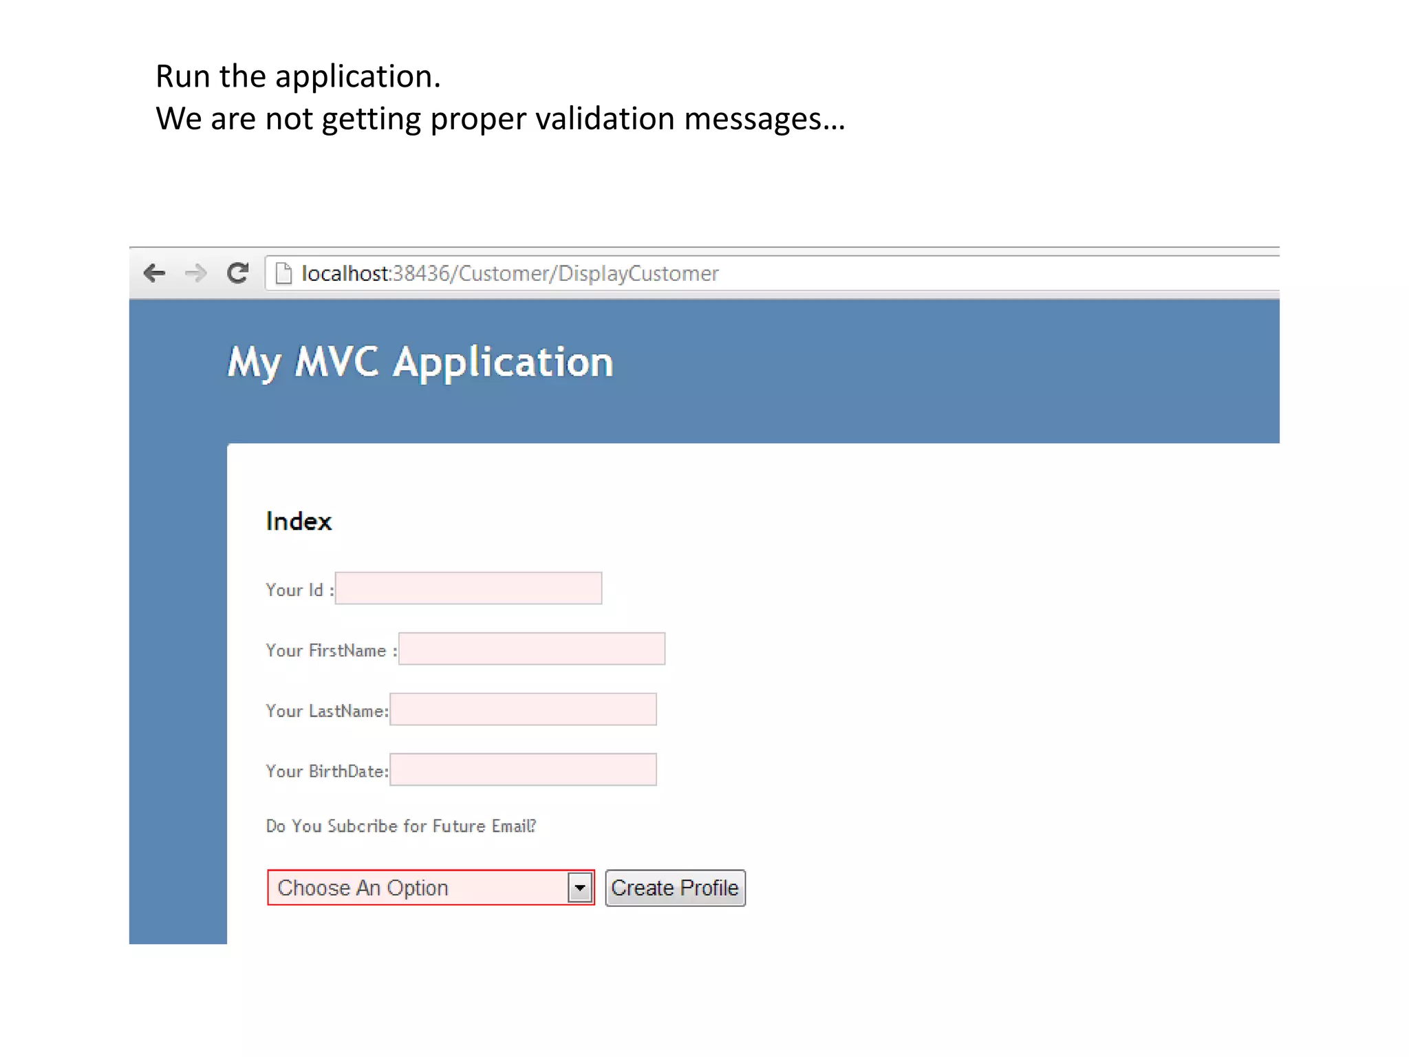Click the dropdown arrow beside Choose An Option
The height and width of the screenshot is (1057, 1409).
coord(580,888)
